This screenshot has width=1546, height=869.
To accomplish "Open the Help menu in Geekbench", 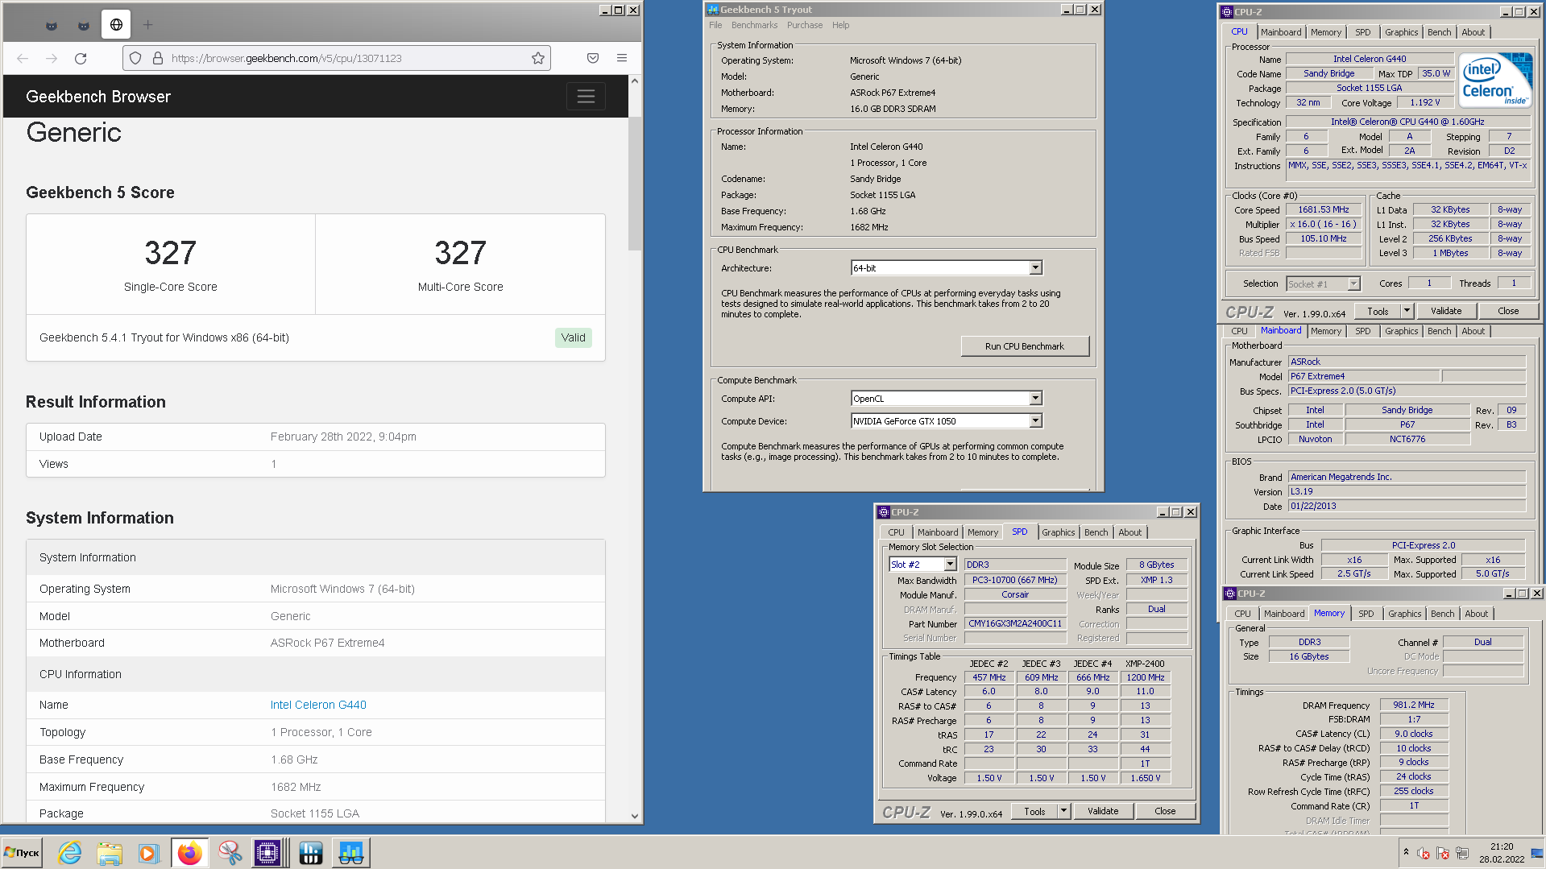I will [840, 25].
